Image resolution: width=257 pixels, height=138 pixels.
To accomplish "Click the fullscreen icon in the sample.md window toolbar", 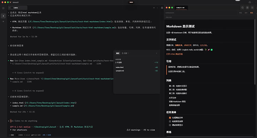I will (253, 7).
